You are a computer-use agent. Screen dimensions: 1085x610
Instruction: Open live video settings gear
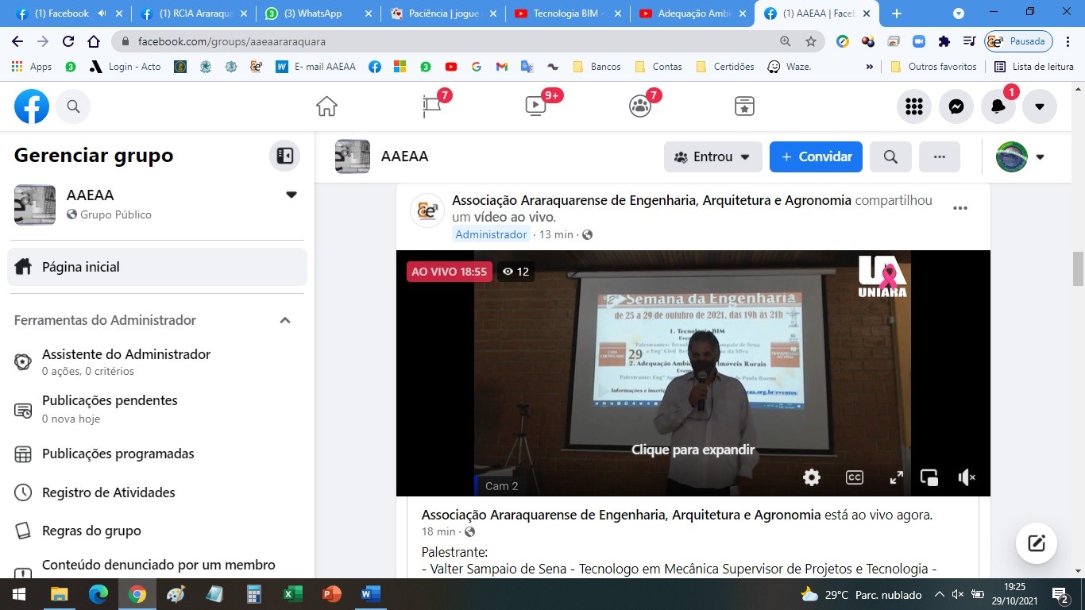812,477
